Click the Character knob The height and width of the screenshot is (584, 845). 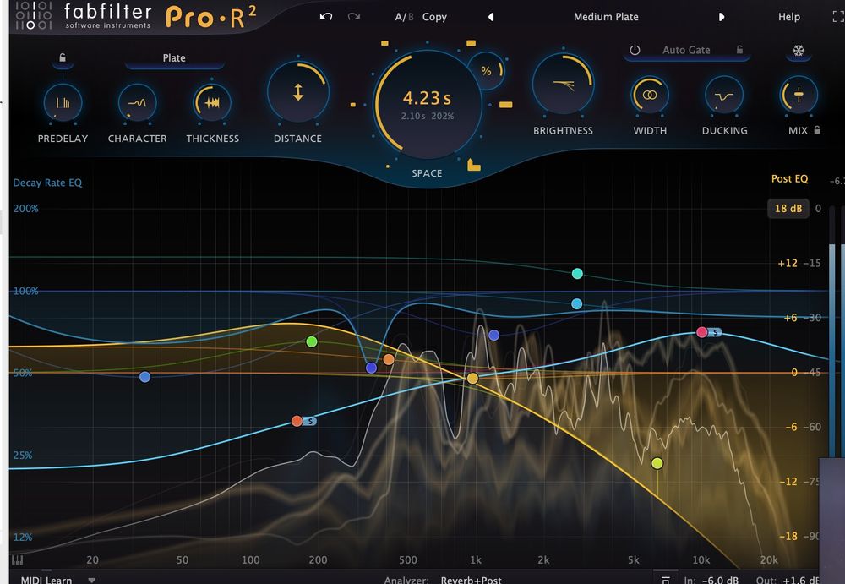[138, 102]
